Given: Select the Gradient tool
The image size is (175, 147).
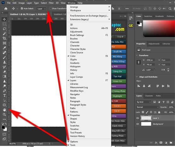Looking at the screenshot, I should click(4, 76).
